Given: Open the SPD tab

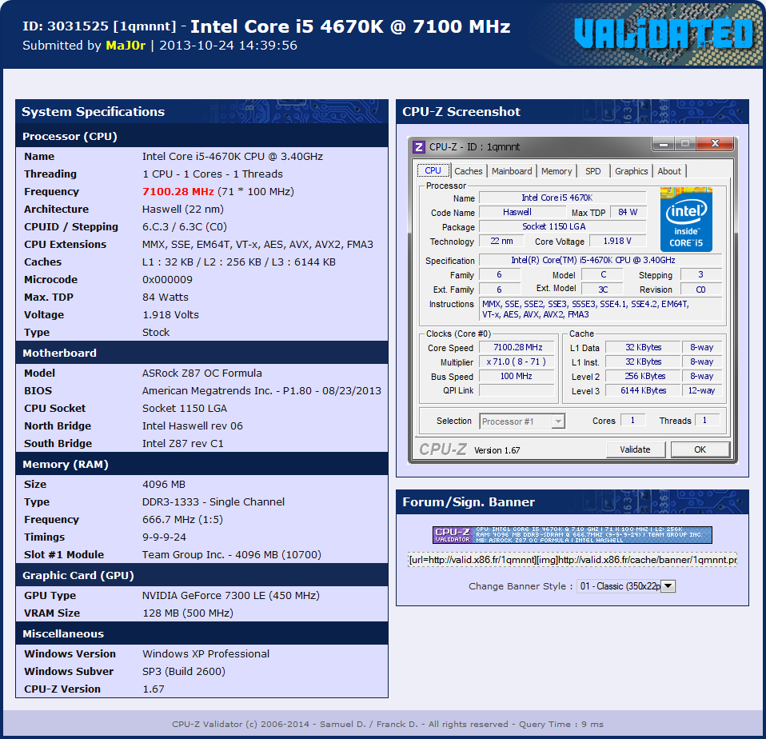Looking at the screenshot, I should point(592,171).
